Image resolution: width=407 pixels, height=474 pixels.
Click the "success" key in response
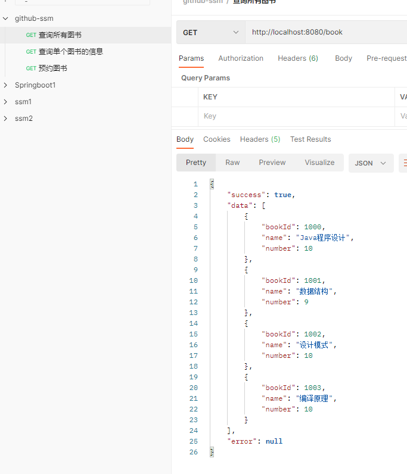[246, 195]
